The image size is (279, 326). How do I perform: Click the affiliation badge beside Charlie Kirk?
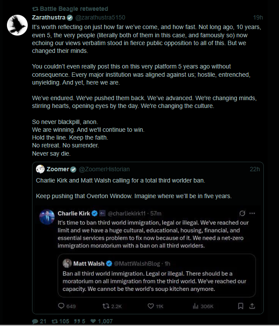click(102, 213)
